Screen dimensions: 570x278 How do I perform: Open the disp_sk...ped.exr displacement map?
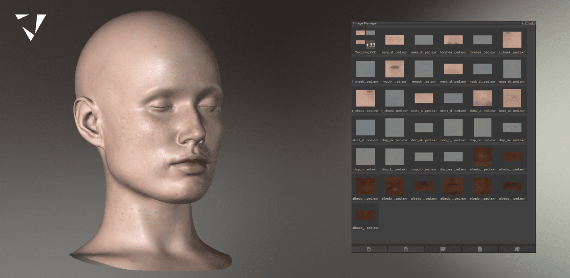pos(394,127)
